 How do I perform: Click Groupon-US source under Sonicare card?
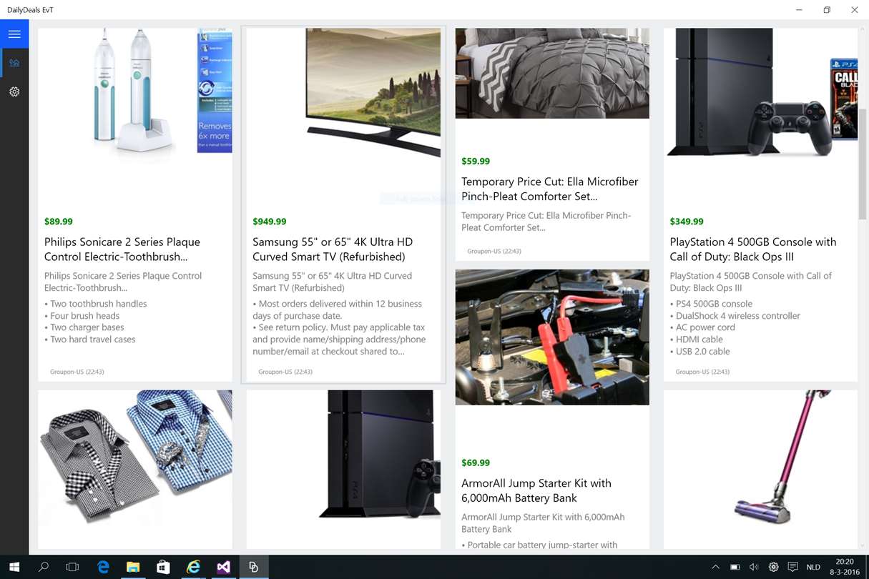(x=77, y=372)
